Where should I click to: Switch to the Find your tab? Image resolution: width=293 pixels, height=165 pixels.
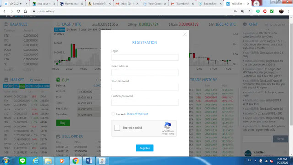pos(43,4)
